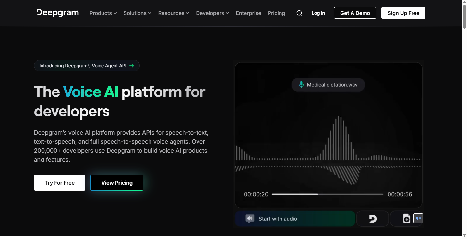Click the audio waveform speech bubble icon

coord(250,219)
